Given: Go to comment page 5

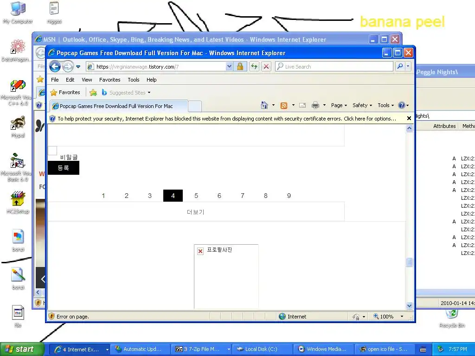Looking at the screenshot, I should point(196,196).
